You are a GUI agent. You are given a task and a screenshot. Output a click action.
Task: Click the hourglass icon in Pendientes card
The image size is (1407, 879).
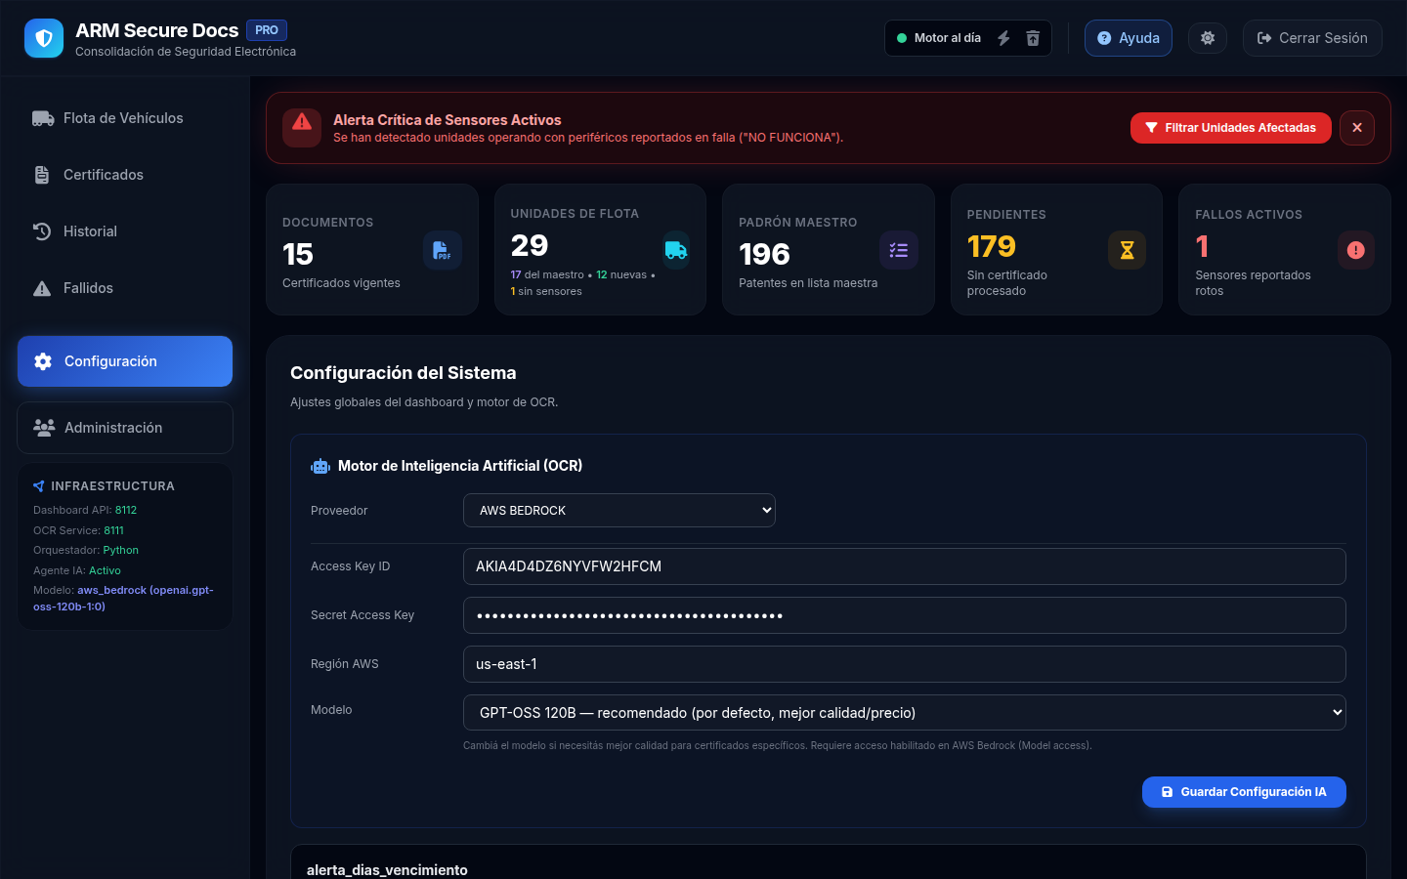[x=1127, y=250]
